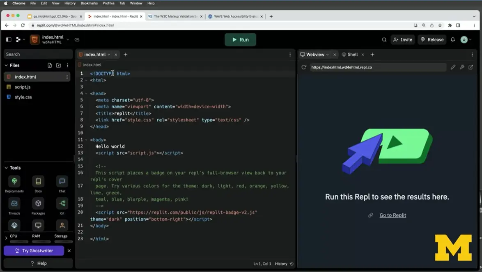Reload the webview with refresh icon
This screenshot has width=482, height=272.
(x=304, y=67)
